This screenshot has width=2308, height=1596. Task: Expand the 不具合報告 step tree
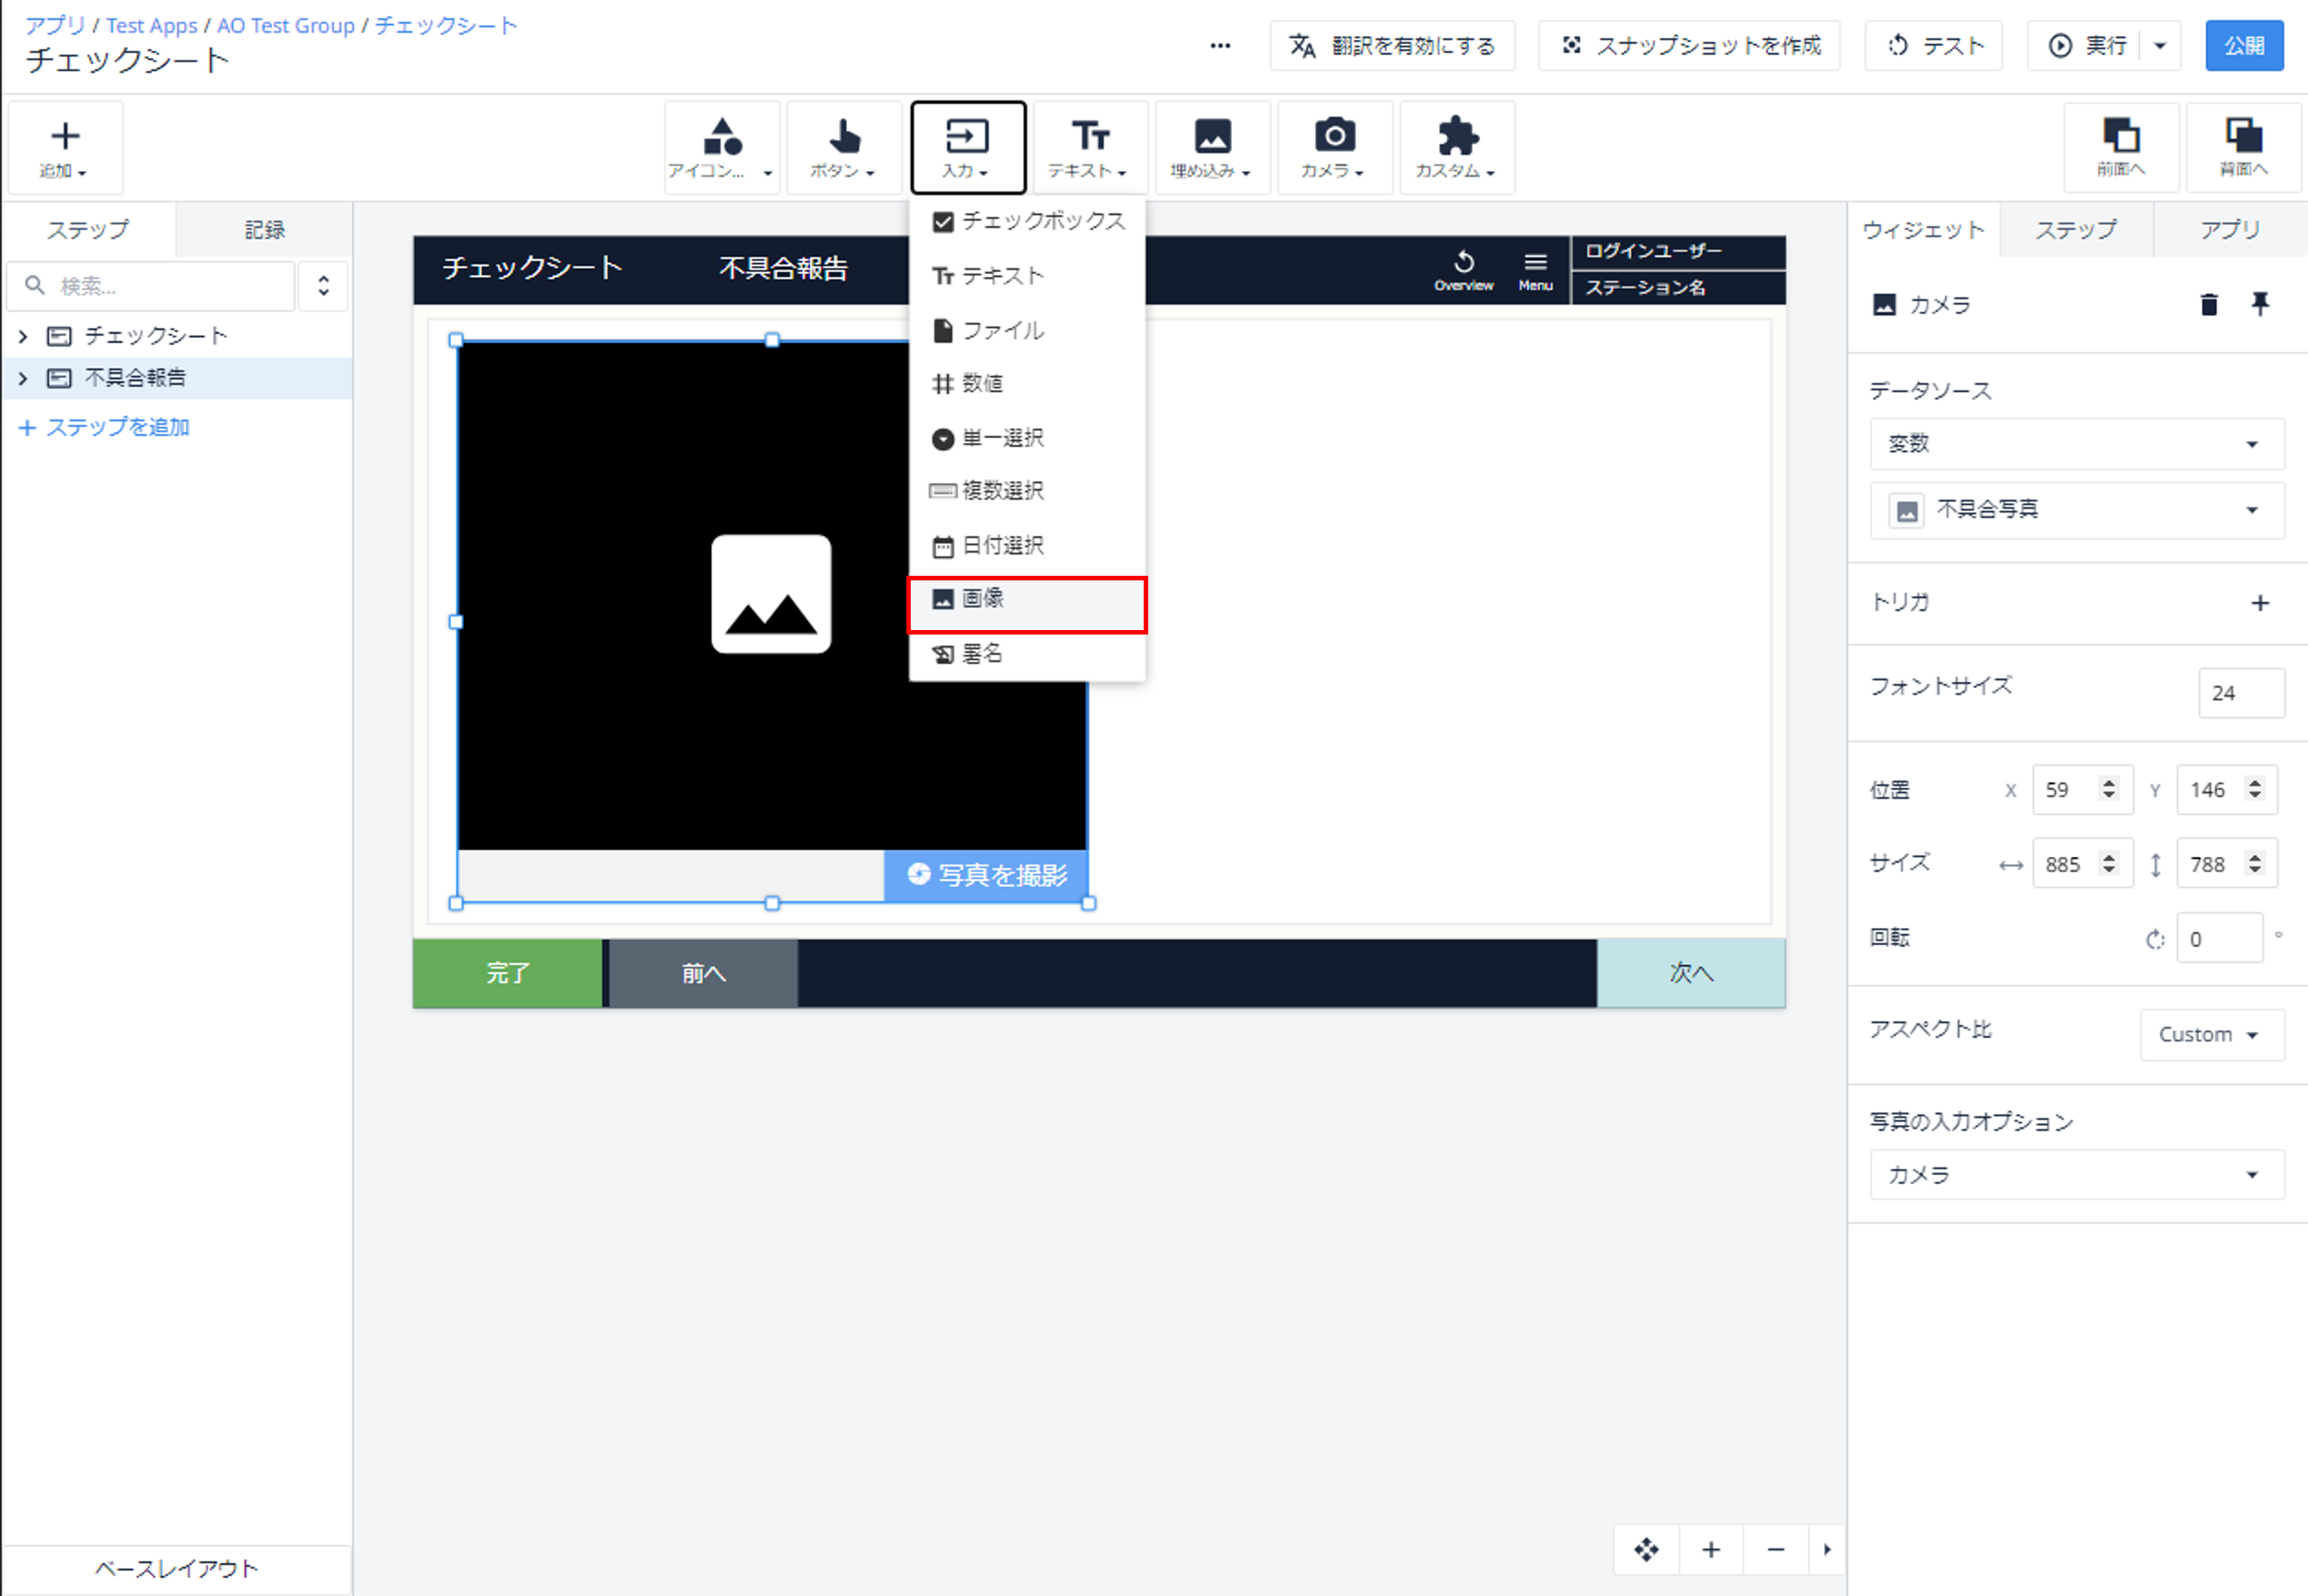click(x=23, y=378)
